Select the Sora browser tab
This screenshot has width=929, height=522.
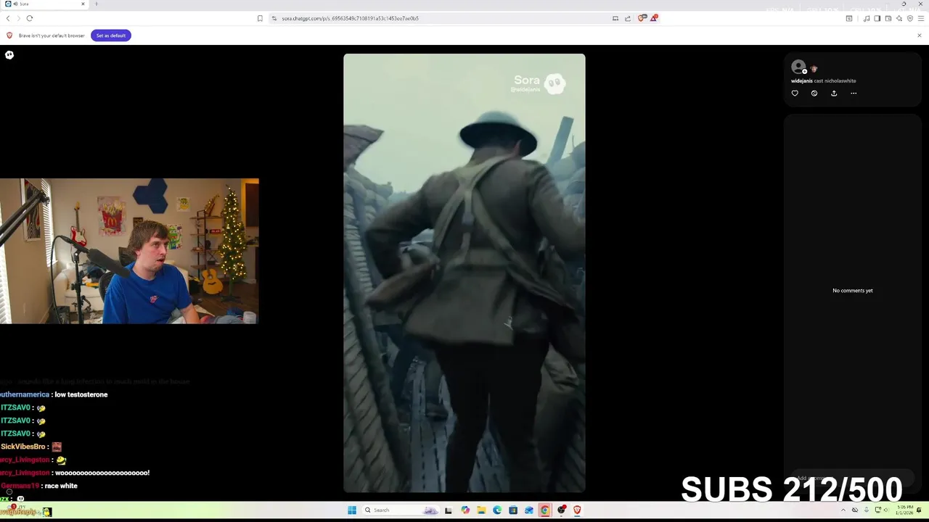click(44, 4)
